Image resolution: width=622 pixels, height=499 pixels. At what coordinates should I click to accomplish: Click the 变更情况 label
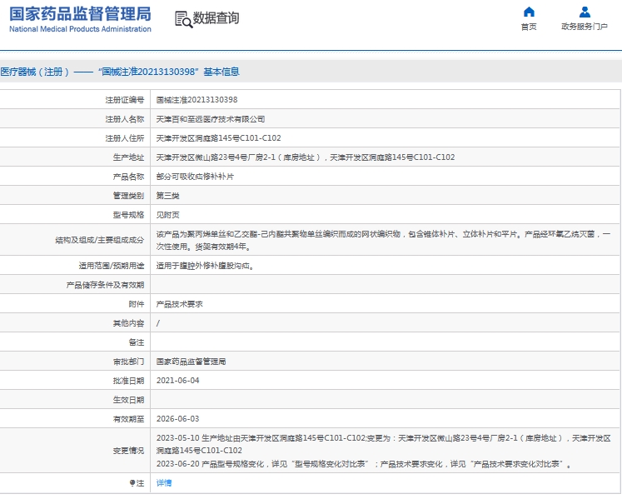tap(128, 451)
